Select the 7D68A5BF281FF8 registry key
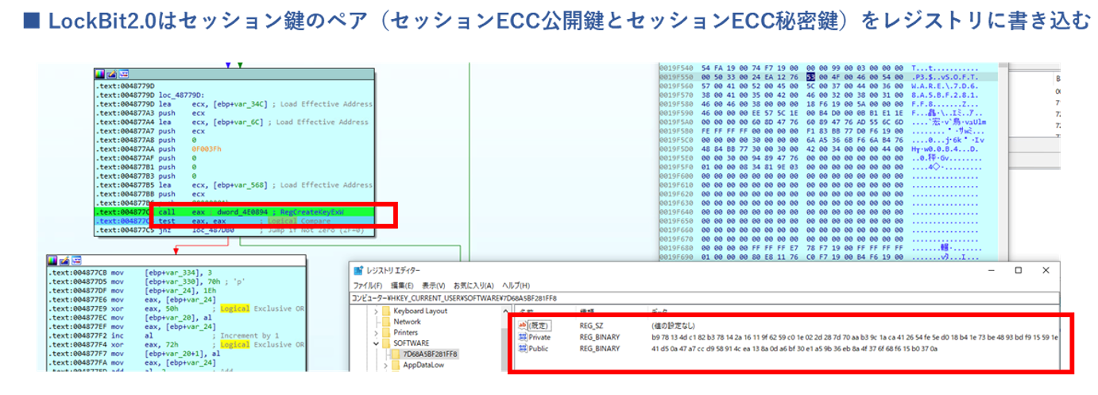 [430, 354]
